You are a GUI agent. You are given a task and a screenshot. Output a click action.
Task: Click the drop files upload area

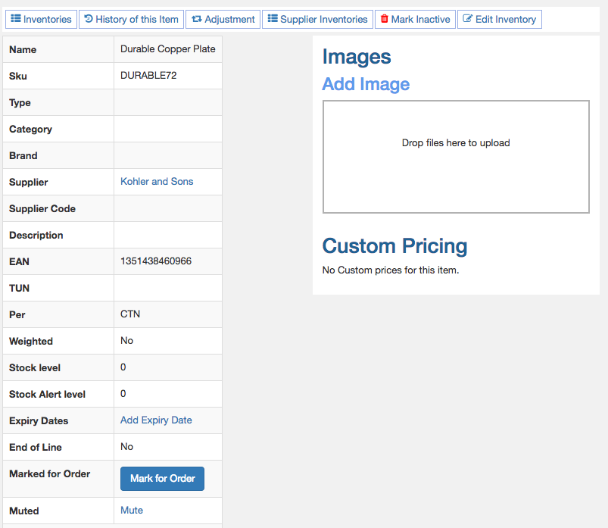pos(456,158)
